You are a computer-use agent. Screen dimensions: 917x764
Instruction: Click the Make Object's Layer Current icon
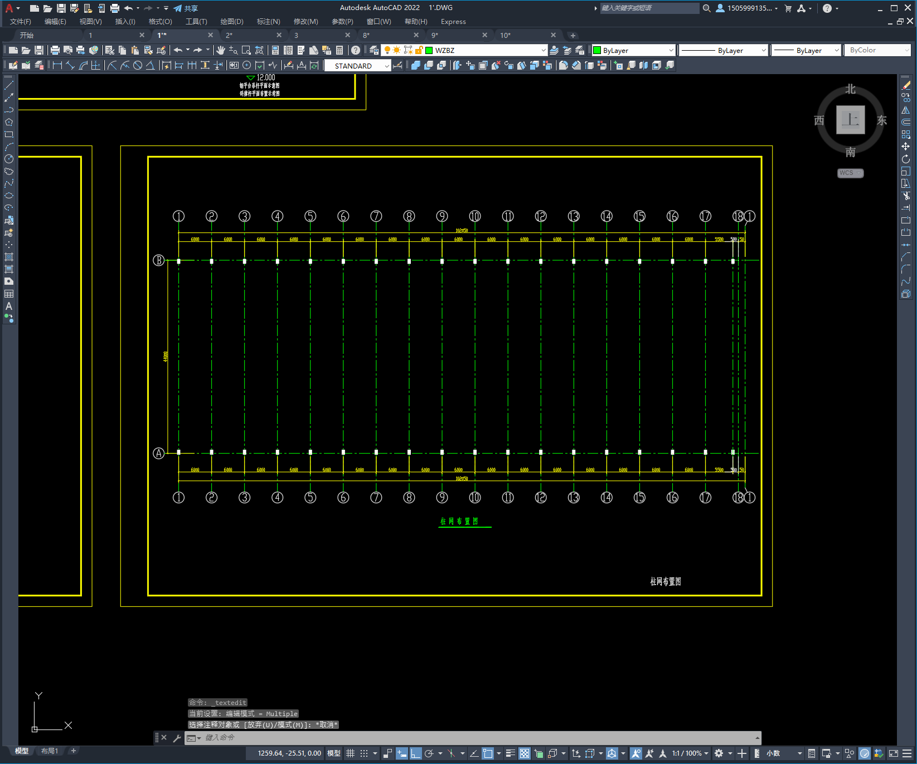tap(554, 50)
